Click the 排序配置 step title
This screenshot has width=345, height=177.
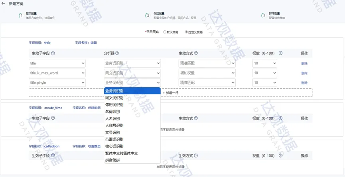point(274,14)
